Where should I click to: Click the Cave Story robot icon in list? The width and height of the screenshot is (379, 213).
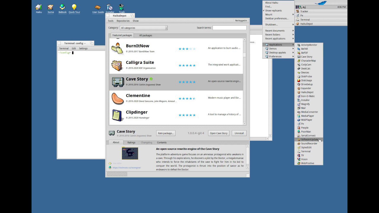(x=118, y=82)
